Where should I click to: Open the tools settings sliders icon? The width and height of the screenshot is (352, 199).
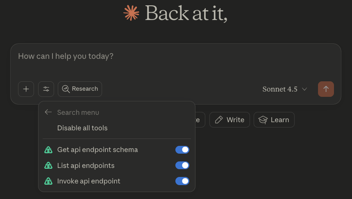tap(46, 89)
